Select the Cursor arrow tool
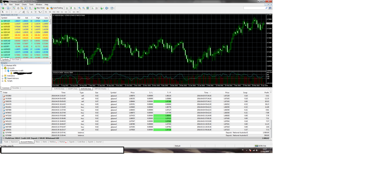This screenshot has width=383, height=185. pyautogui.click(x=3, y=12)
